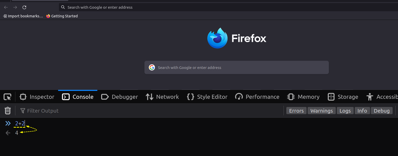Image resolution: width=398 pixels, height=156 pixels.
Task: Switch to the Inspector tab
Action: tap(37, 97)
